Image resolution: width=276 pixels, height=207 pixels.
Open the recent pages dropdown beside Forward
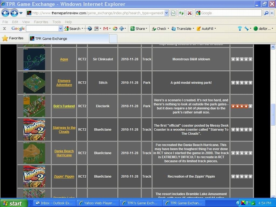click(x=21, y=13)
